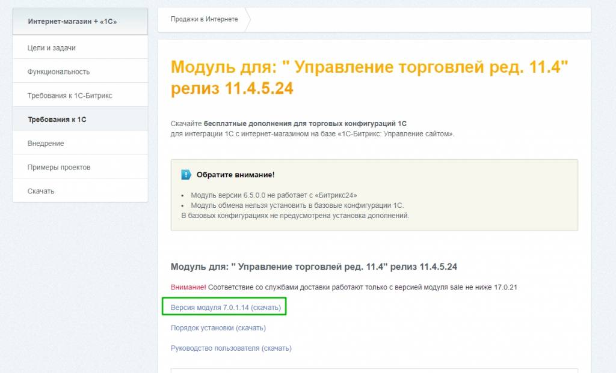Go to «Требования к 1С-Битрикс» section

(x=80, y=96)
